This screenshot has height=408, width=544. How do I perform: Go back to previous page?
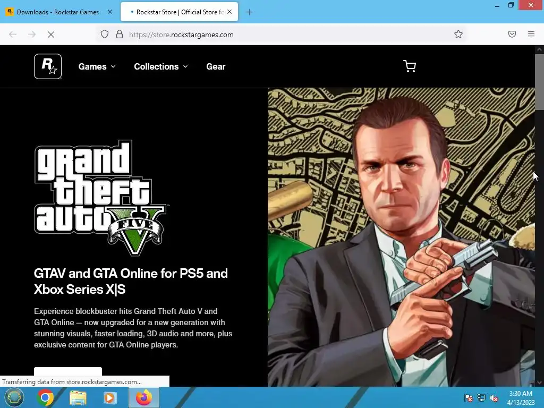coord(13,35)
